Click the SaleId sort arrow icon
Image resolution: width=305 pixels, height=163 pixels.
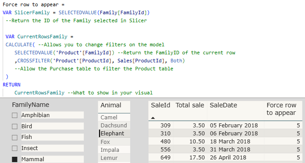[x=153, y=118]
